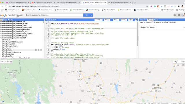The height and width of the screenshot is (104, 185).
Task: Open the Reset dropdown arrow
Action: 126,20
